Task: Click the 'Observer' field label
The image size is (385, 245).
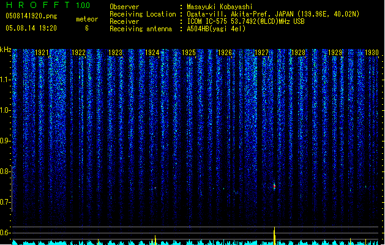Action: [124, 7]
